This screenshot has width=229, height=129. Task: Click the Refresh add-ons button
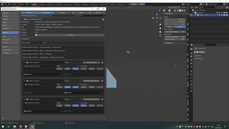98,13
